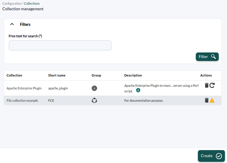Click the group icon in FCE row
Image resolution: width=227 pixels, height=163 pixels.
[x=94, y=100]
